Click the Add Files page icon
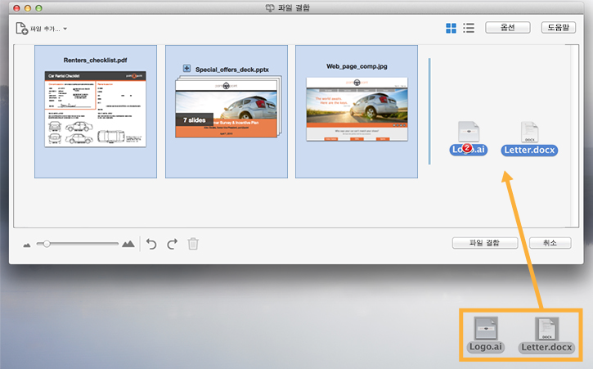Viewport: 593px width, 369px height. coord(21,29)
